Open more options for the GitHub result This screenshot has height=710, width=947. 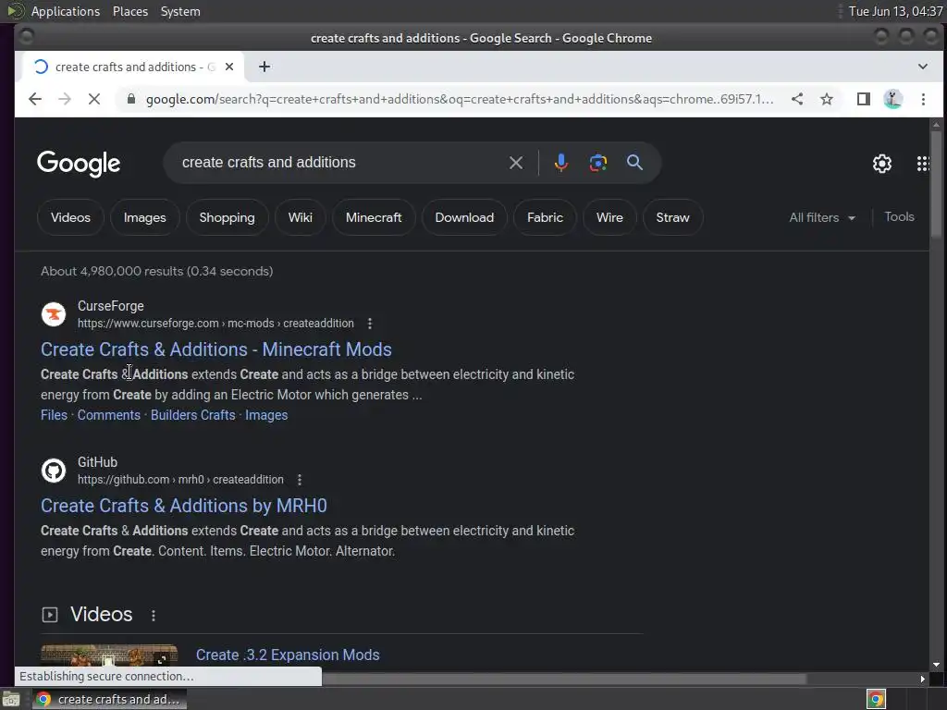[300, 480]
